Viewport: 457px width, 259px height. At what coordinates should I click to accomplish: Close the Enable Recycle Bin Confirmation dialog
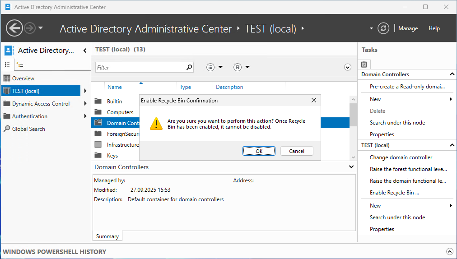click(314, 101)
